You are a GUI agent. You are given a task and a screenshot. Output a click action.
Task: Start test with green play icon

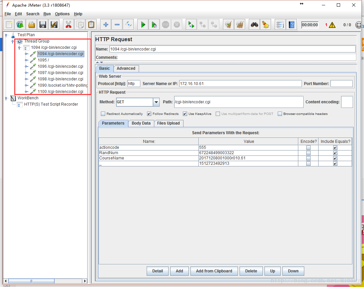(x=143, y=25)
